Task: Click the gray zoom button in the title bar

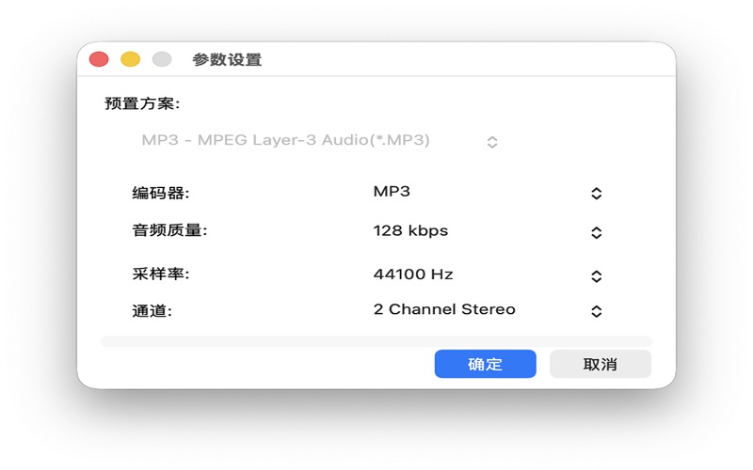Action: click(x=162, y=59)
